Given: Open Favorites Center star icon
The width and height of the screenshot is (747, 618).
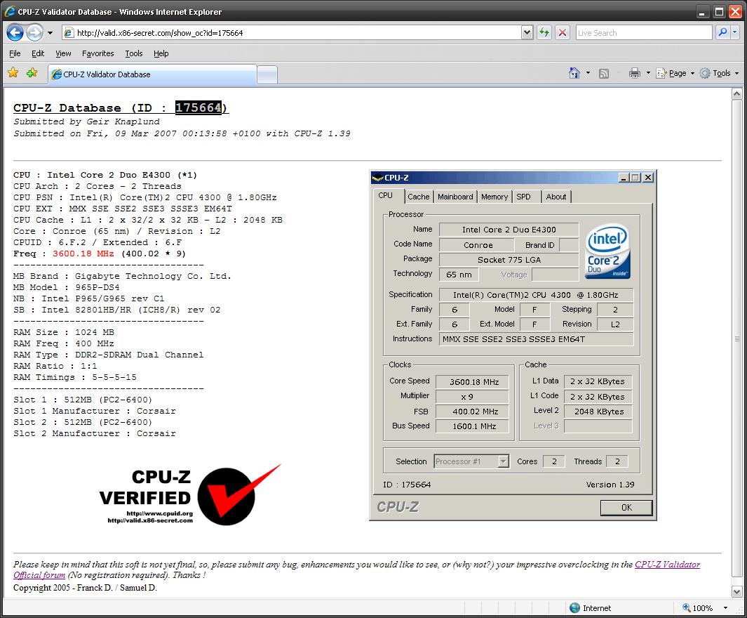Looking at the screenshot, I should click(13, 73).
